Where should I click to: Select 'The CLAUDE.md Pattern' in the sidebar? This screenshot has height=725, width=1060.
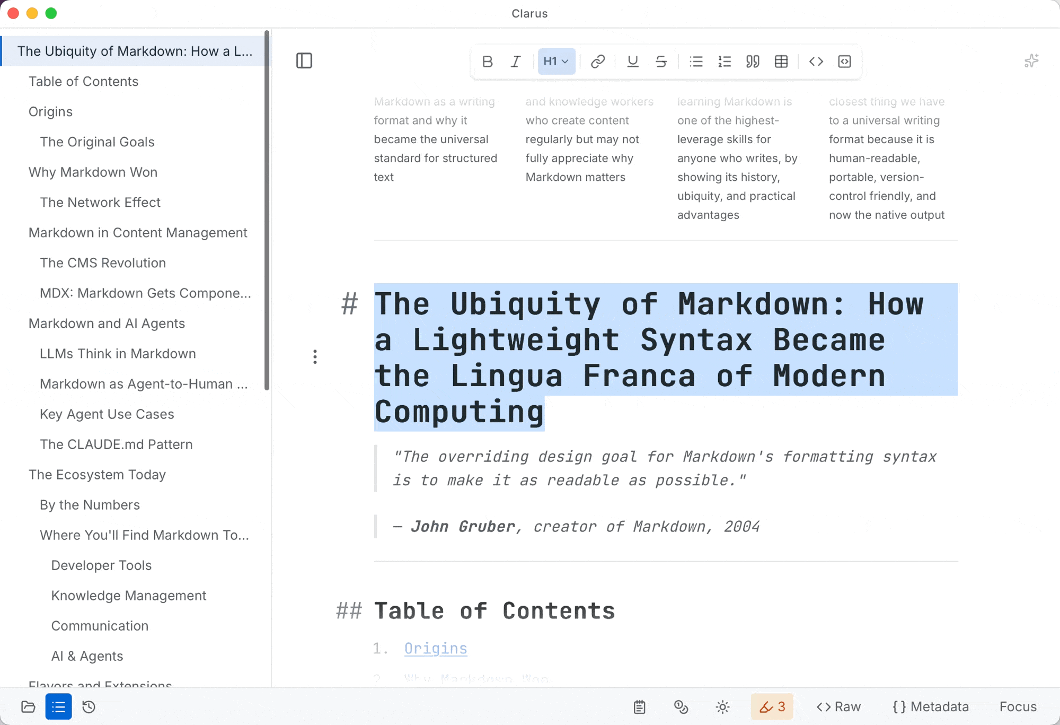click(116, 444)
